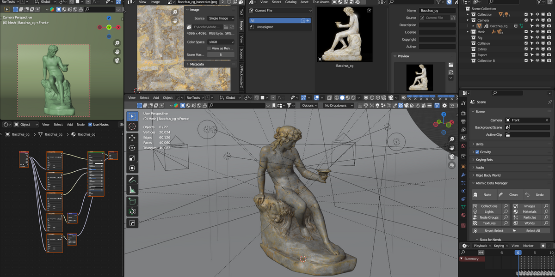555x277 pixels.
Task: Click the timeline playhead at frame 0
Action: [518, 253]
